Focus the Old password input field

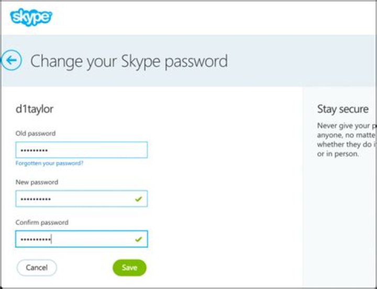coord(81,151)
